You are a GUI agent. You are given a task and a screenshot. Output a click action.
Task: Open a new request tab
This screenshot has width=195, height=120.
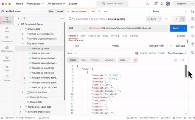[x=99, y=11]
